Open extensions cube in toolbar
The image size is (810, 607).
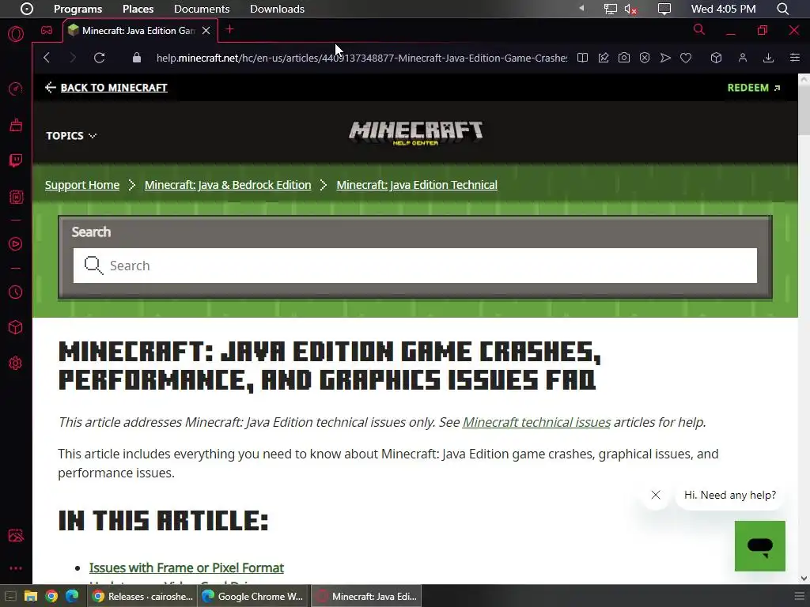pyautogui.click(x=716, y=58)
